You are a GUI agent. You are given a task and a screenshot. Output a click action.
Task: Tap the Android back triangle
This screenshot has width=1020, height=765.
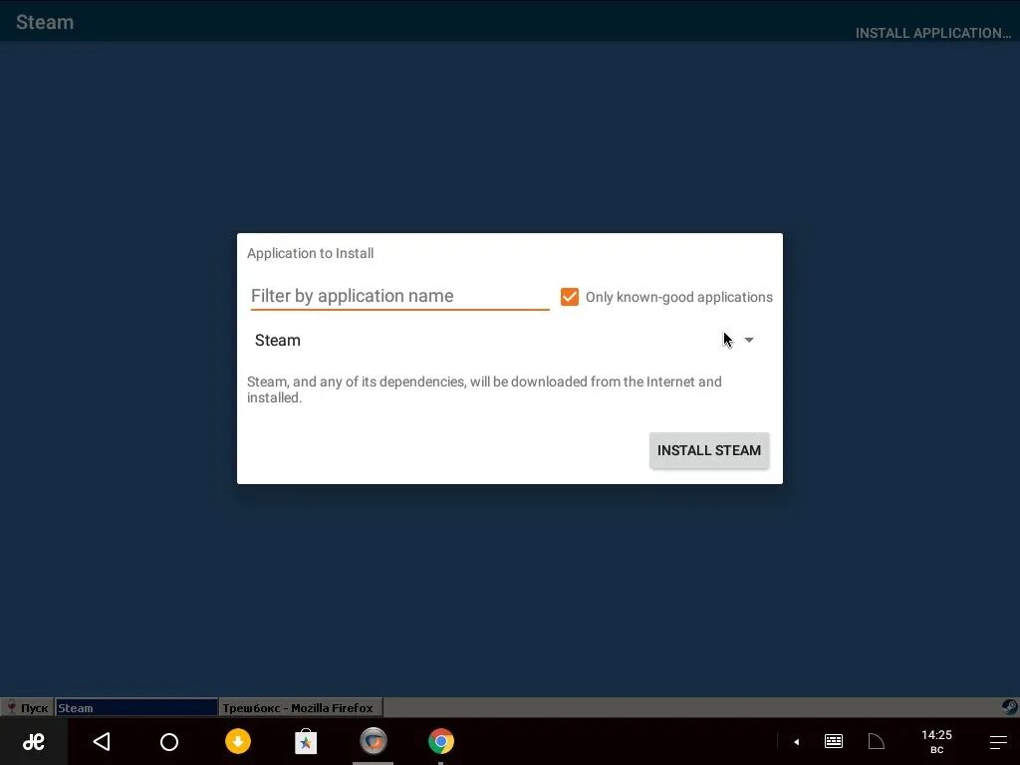point(102,741)
